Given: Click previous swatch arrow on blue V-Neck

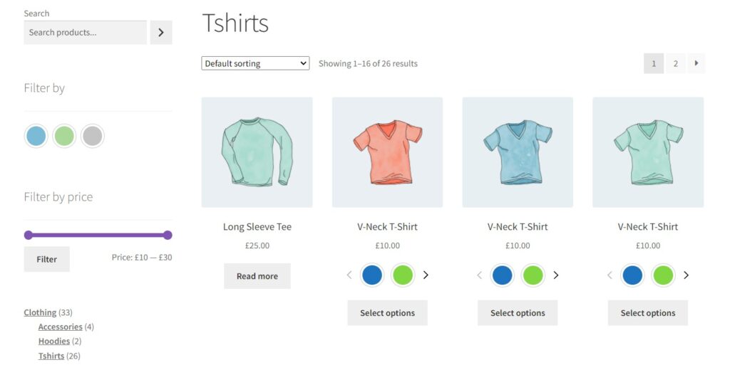Looking at the screenshot, I should (x=479, y=275).
